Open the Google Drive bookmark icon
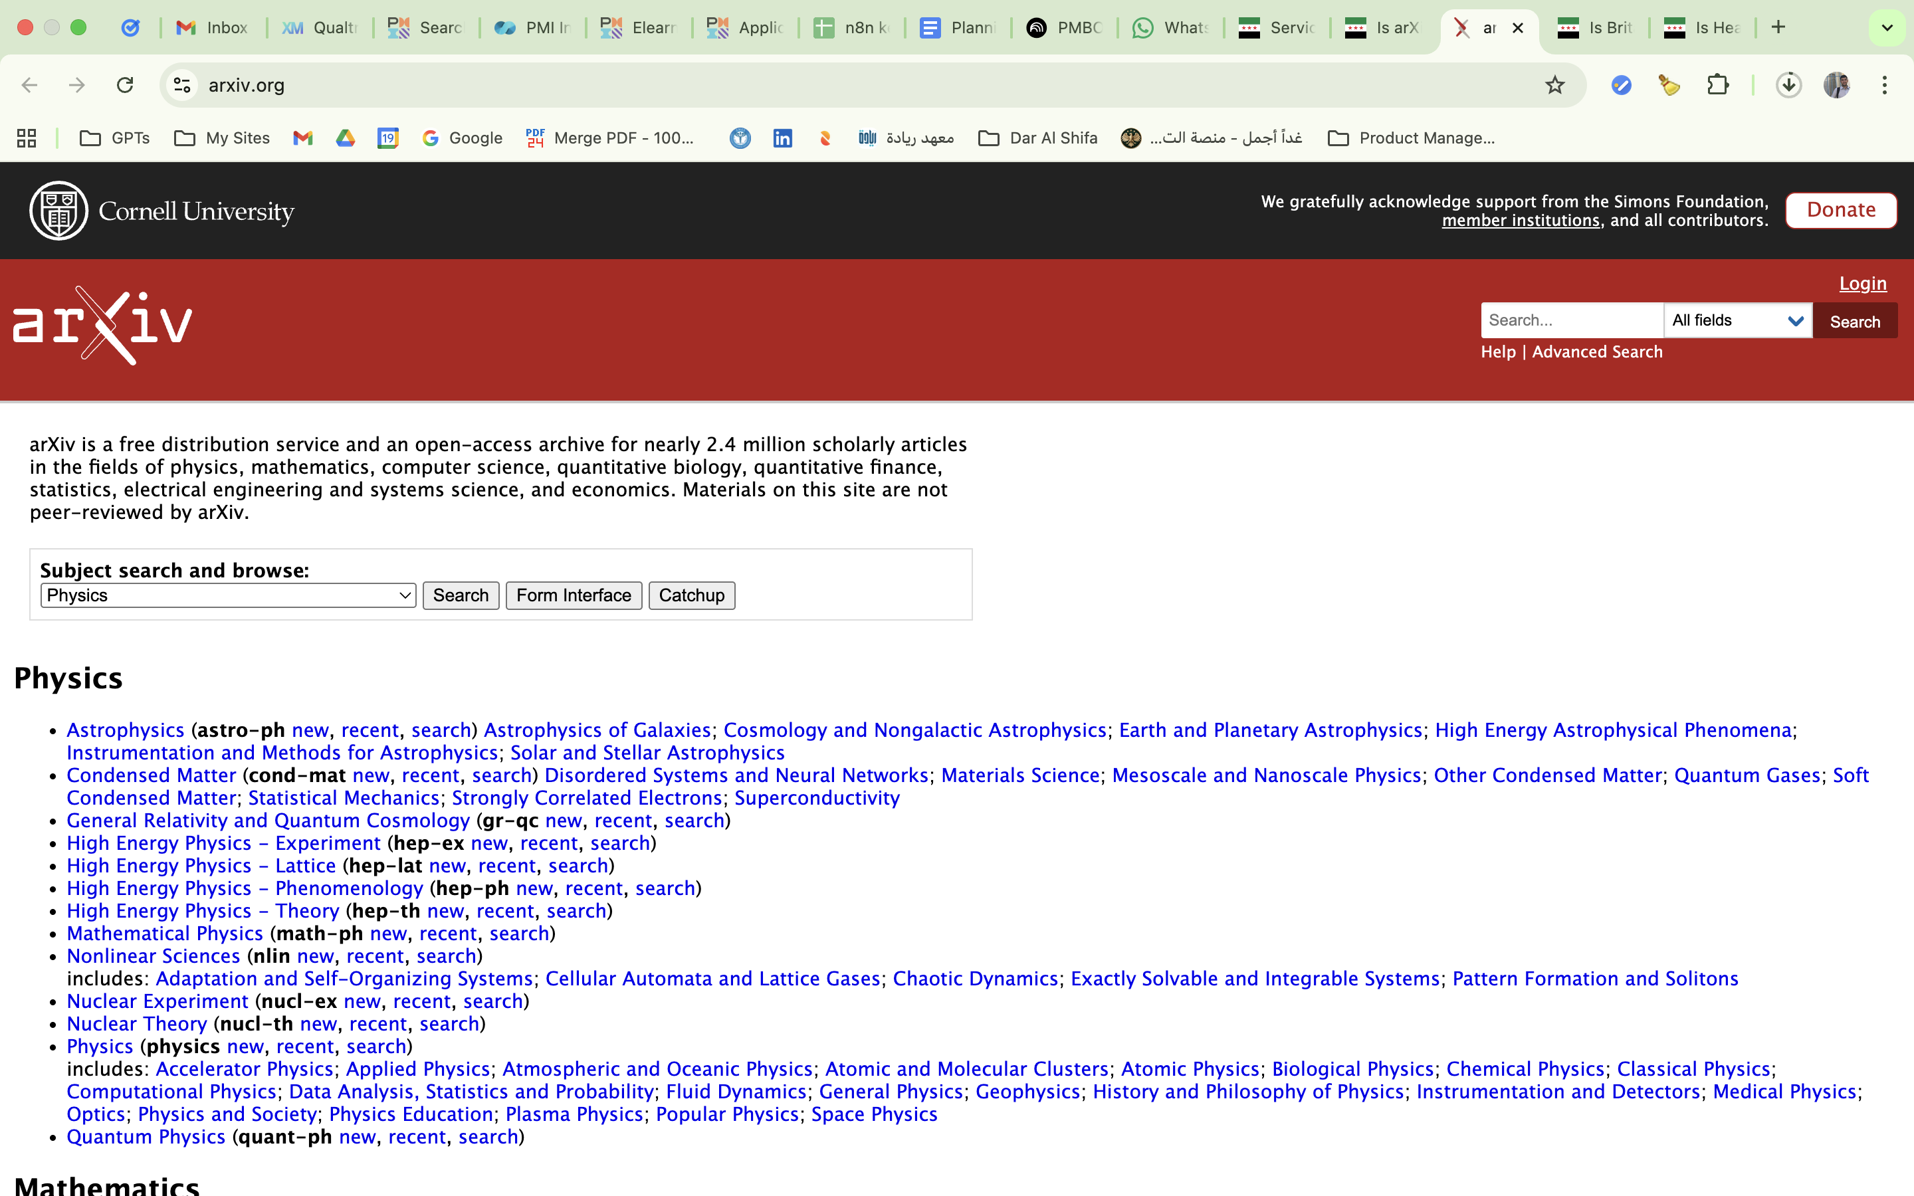This screenshot has width=1914, height=1196. pos(346,138)
